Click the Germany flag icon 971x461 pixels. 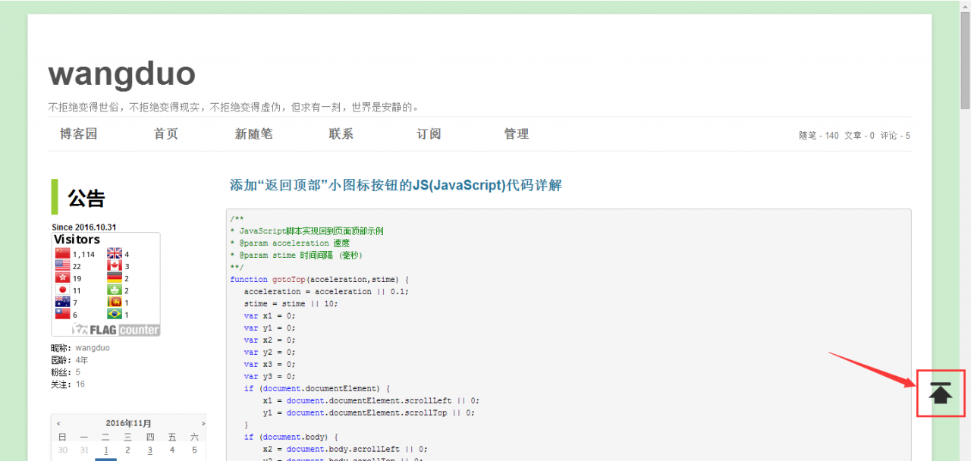(x=115, y=278)
